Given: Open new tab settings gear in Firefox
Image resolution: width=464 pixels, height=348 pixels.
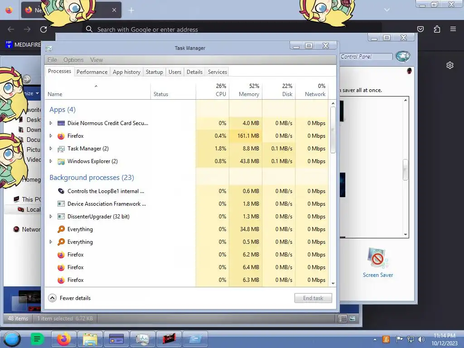Looking at the screenshot, I should click(x=450, y=65).
